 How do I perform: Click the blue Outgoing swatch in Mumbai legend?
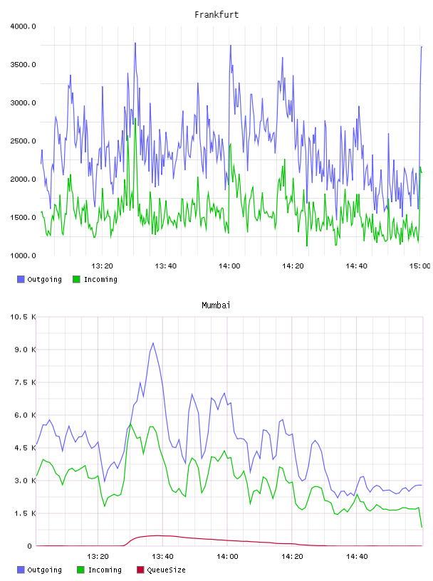click(21, 570)
